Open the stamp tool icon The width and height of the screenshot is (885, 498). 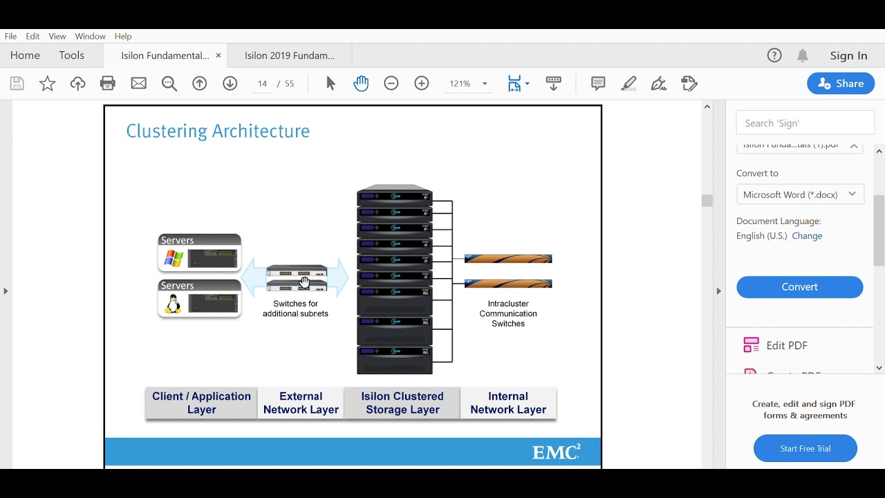pyautogui.click(x=689, y=84)
